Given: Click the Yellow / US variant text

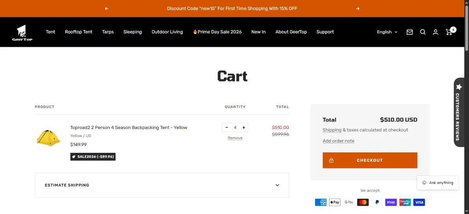Looking at the screenshot, I should (81, 136).
